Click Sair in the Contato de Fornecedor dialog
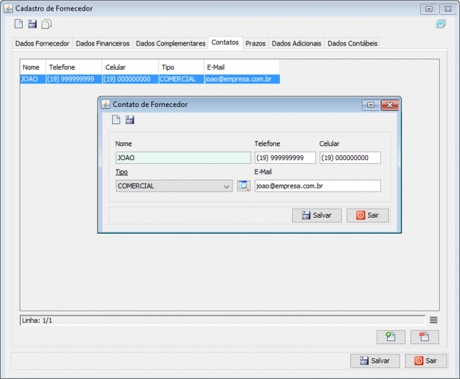The width and height of the screenshot is (460, 379). (367, 215)
